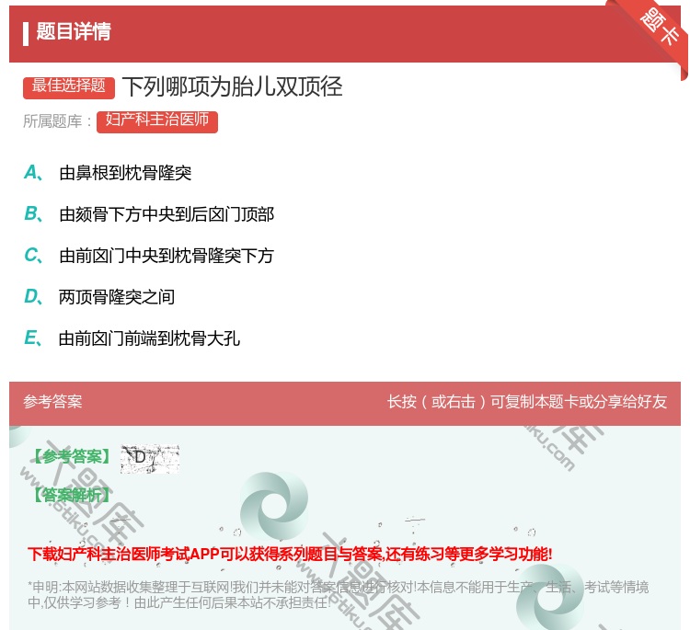Click the red 下载妇产科主治医师考试APP promo link
Screen dimensions: 690x630
tap(290, 554)
